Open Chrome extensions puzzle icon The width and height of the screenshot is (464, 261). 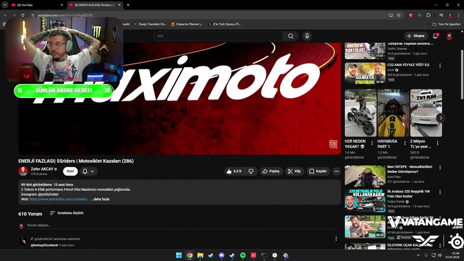pos(428,15)
